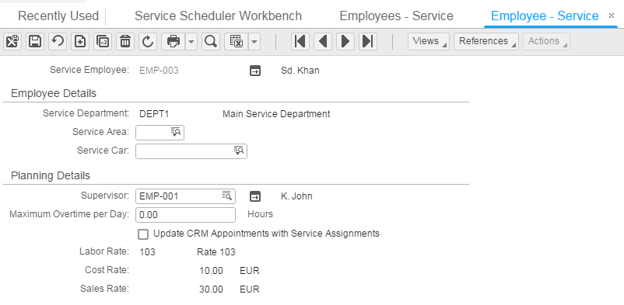Open the Supervisor details arrow icon
Viewport: 624px width, 305px height.
pyautogui.click(x=255, y=196)
